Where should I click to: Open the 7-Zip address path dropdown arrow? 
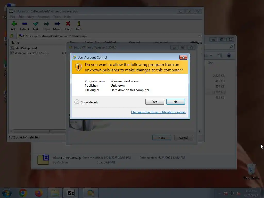click(x=200, y=36)
